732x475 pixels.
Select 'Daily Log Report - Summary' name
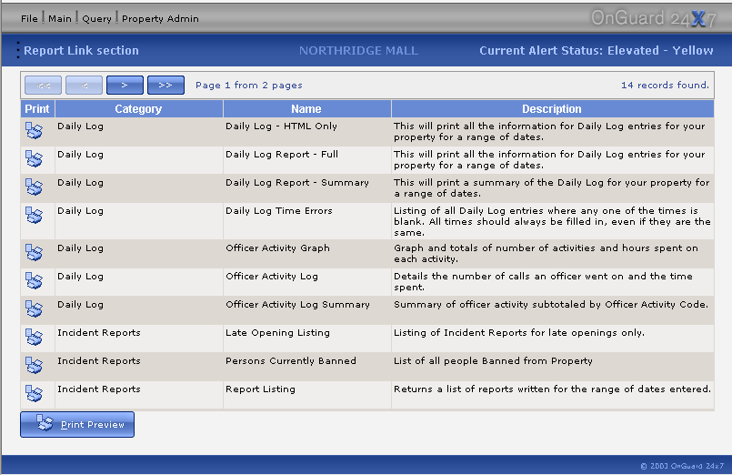click(297, 183)
